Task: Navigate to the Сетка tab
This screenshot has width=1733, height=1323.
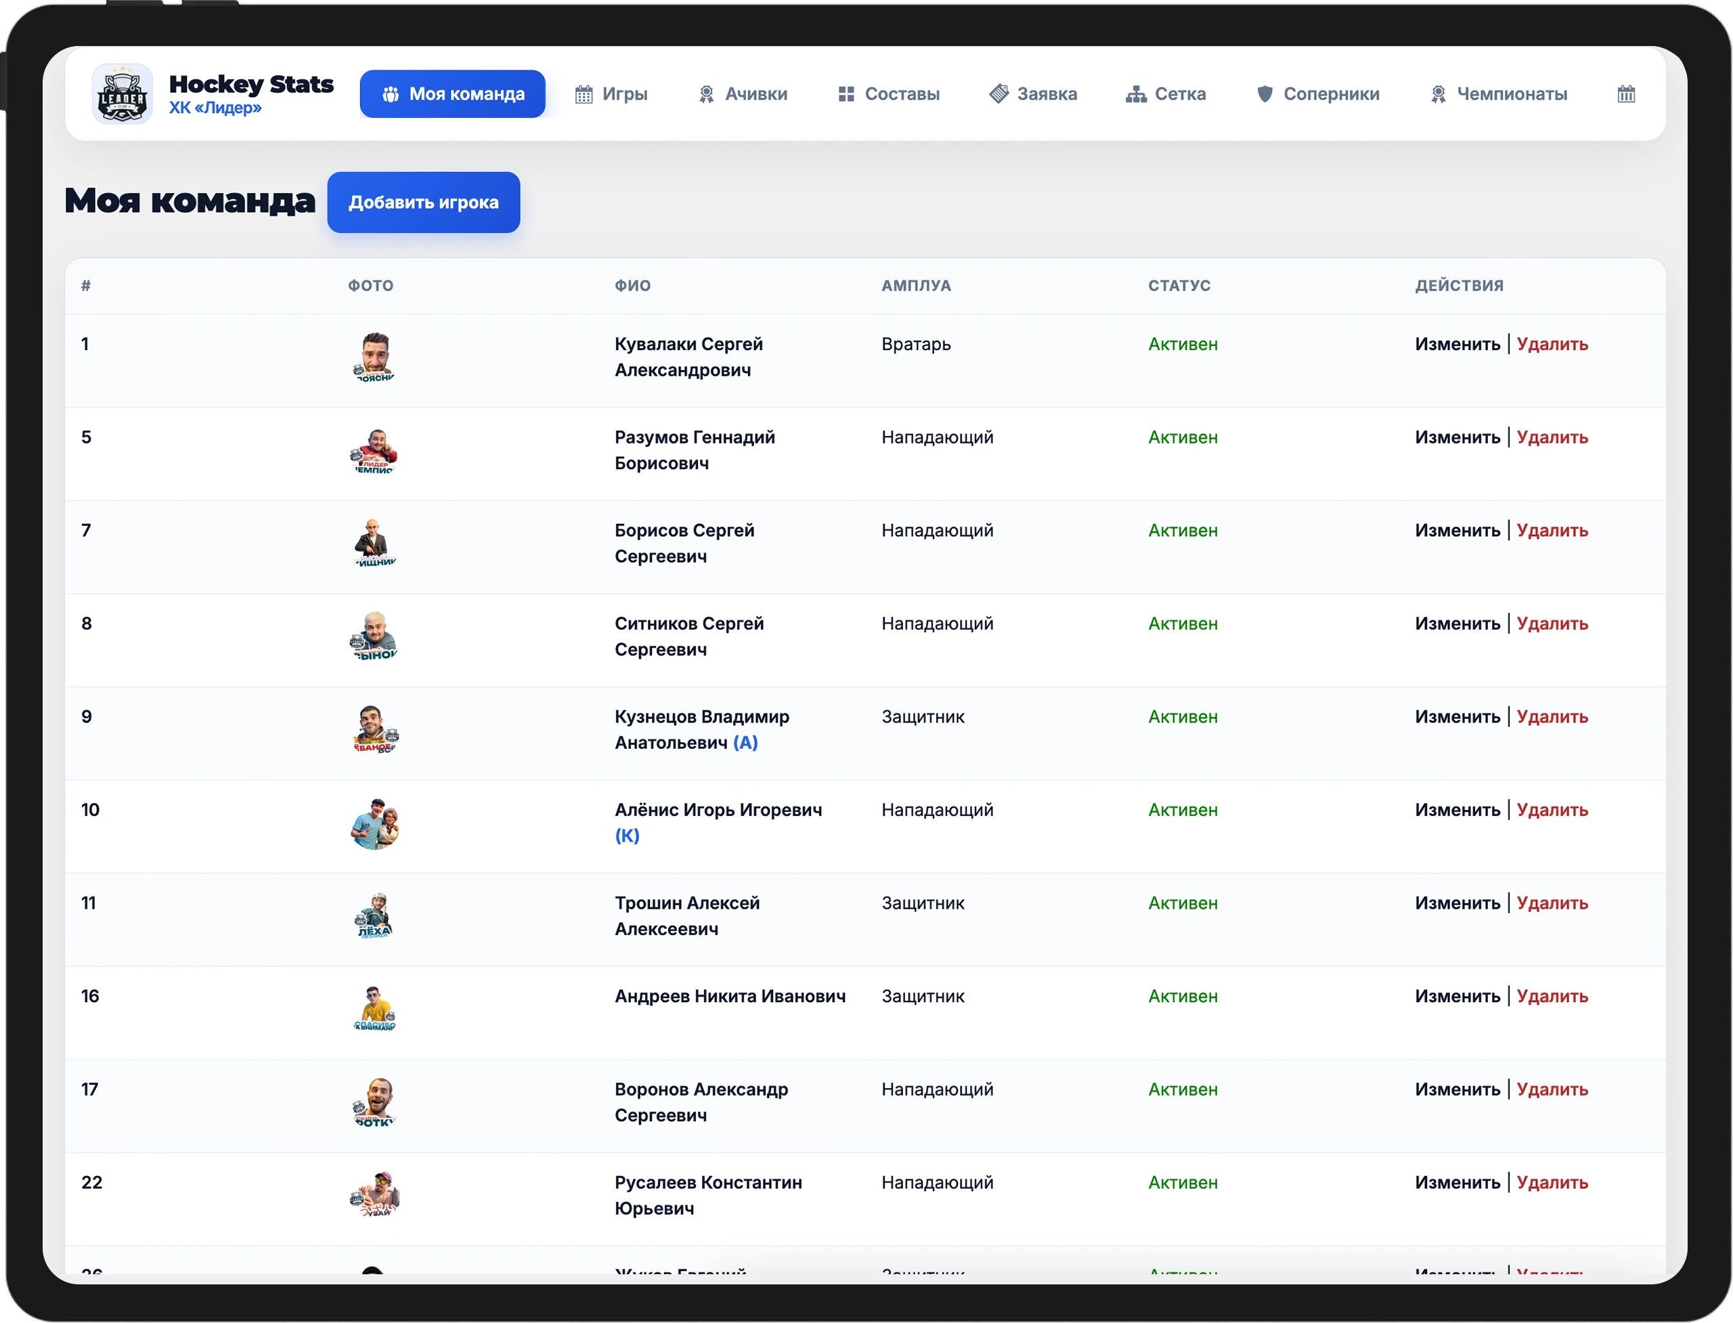Action: pyautogui.click(x=1165, y=95)
